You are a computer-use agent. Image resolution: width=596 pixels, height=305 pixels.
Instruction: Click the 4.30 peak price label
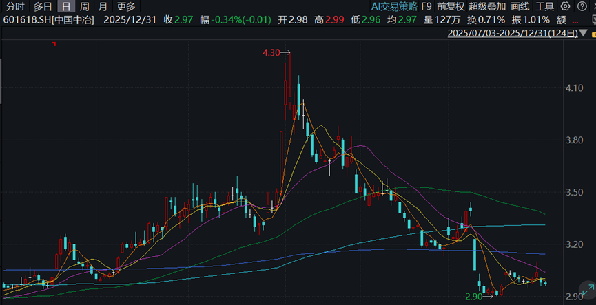tap(271, 53)
